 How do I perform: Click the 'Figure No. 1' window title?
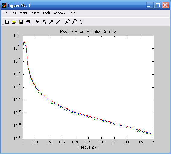tap(19, 5)
